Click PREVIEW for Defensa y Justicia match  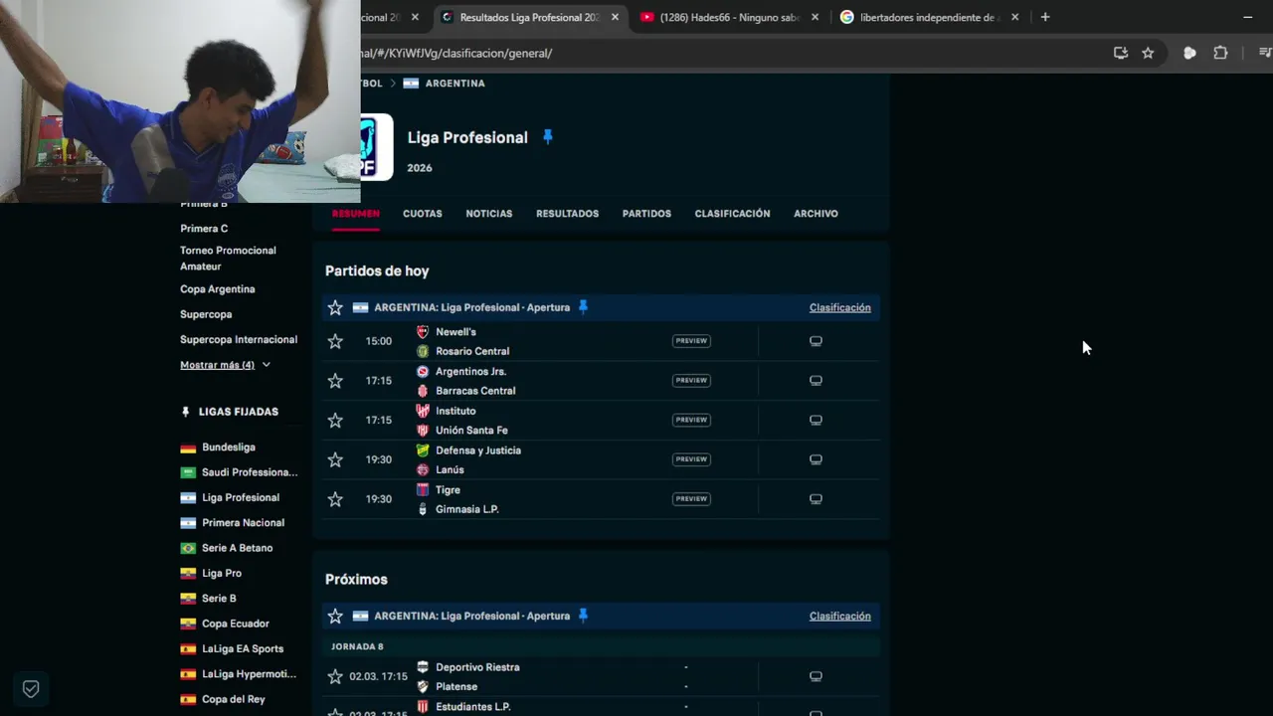tap(691, 459)
